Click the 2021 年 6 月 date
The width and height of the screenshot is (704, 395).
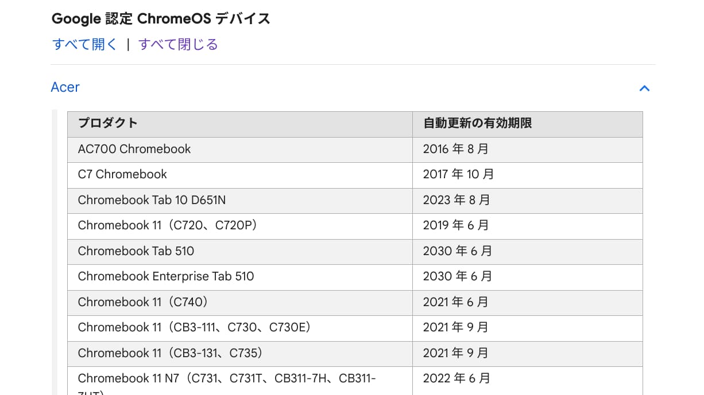coord(456,302)
